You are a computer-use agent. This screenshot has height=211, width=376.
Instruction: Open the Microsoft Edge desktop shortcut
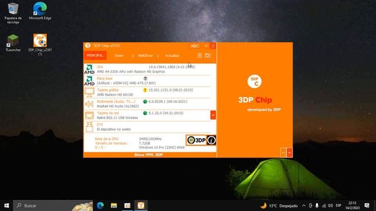coord(40,11)
